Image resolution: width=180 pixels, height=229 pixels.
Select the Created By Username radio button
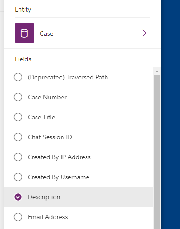(18, 177)
